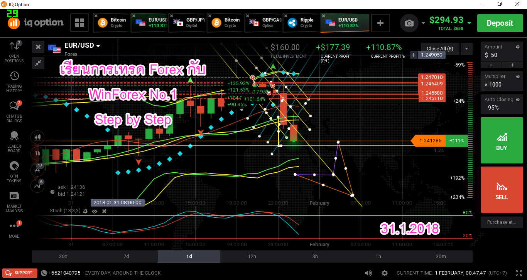The width and height of the screenshot is (527, 280).
Task: Detach the EUR/USD chart window
Action: (x=38, y=47)
